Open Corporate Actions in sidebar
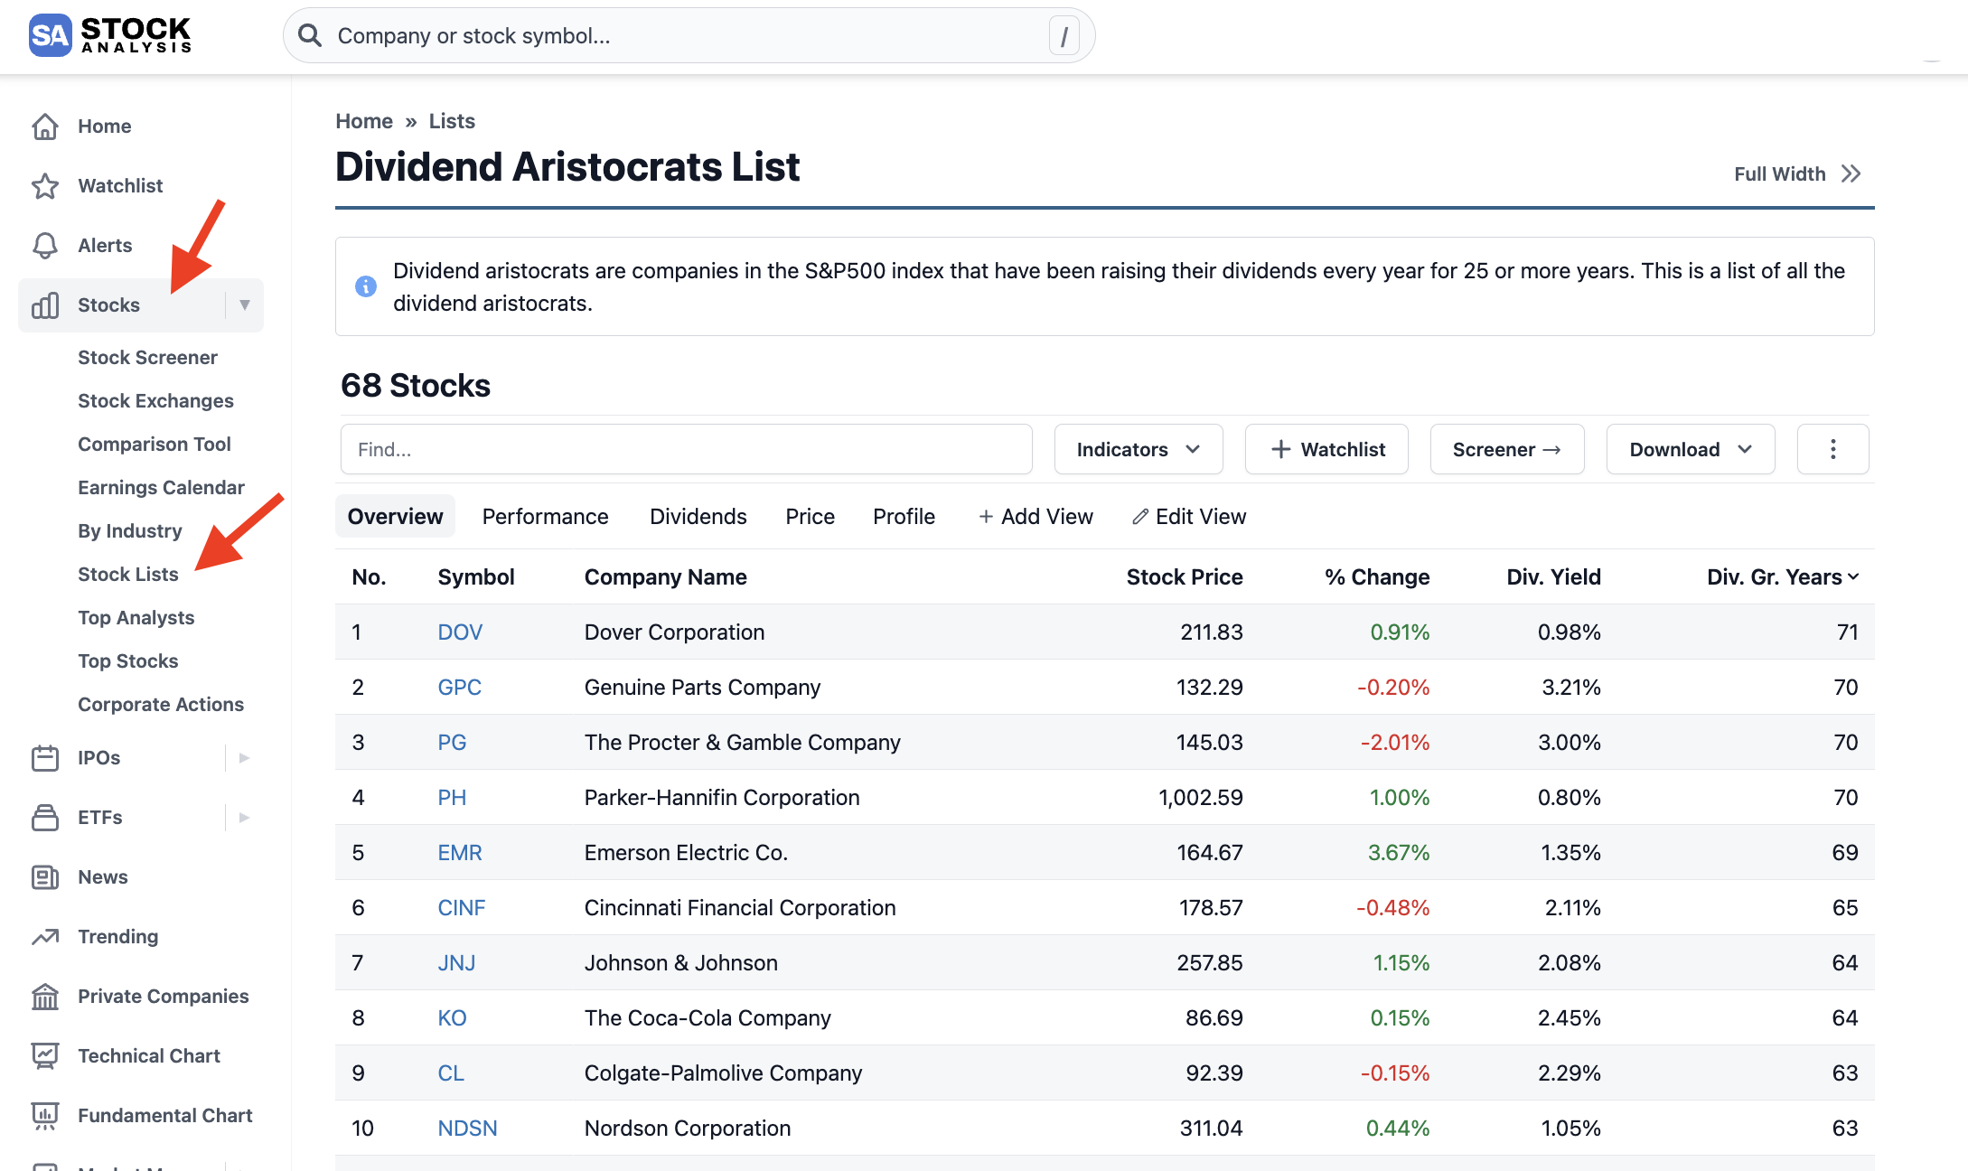 161,705
